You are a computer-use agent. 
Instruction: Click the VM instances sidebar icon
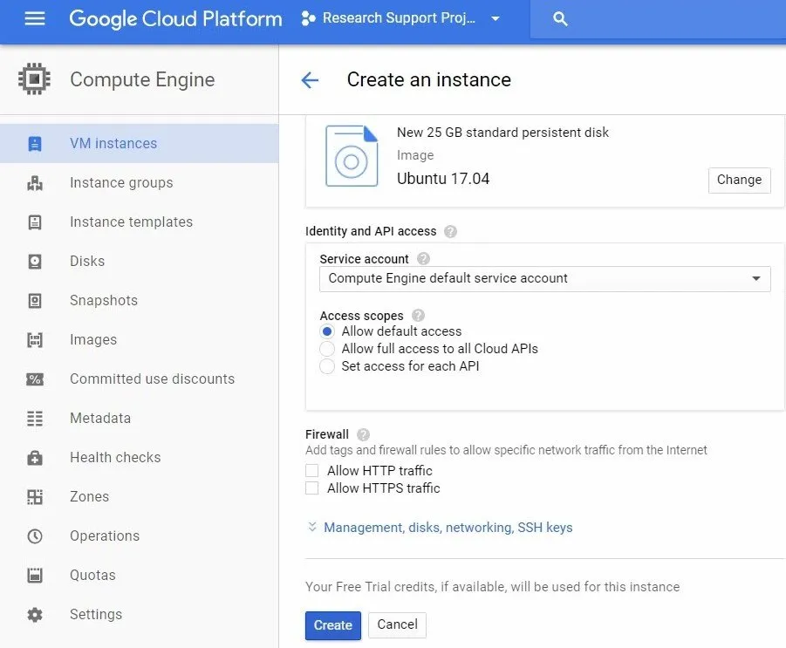coord(35,143)
